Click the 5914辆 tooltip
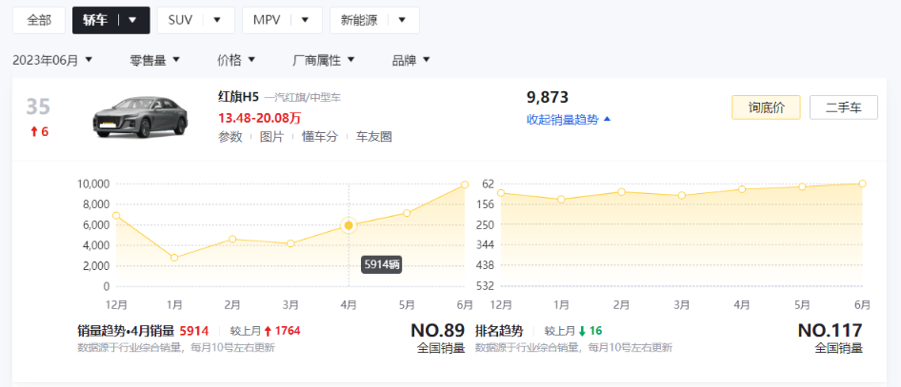This screenshot has height=387, width=901. (x=381, y=265)
